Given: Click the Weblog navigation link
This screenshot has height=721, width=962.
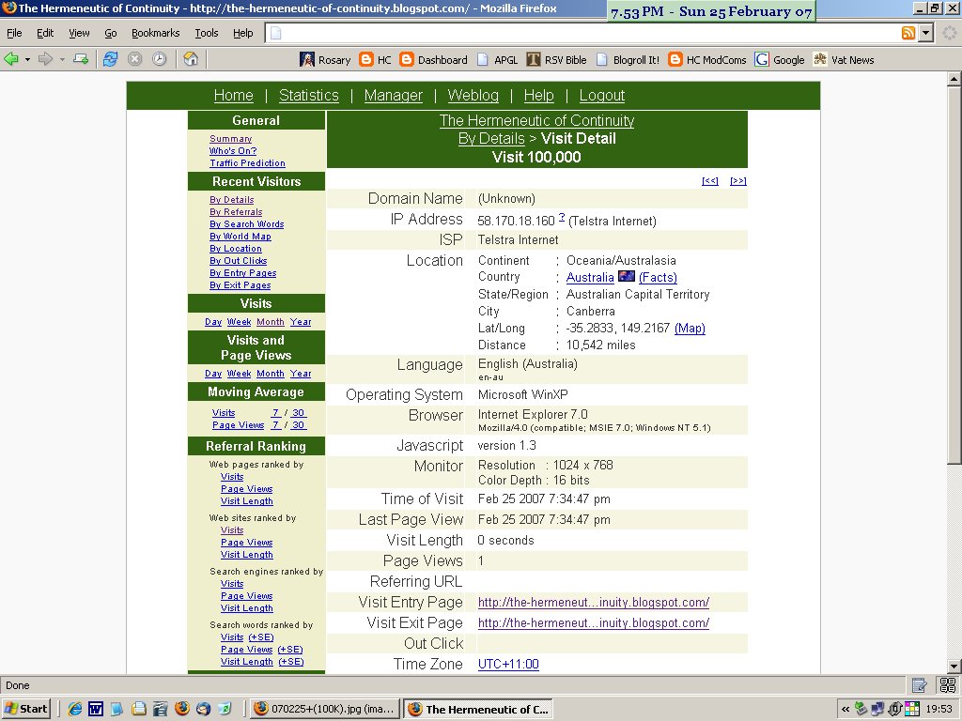Looking at the screenshot, I should 473,96.
